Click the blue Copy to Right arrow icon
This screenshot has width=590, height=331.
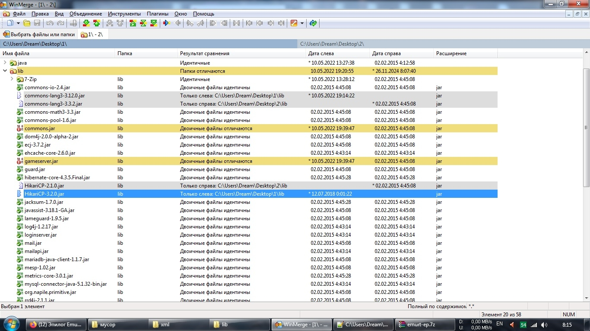(x=167, y=23)
